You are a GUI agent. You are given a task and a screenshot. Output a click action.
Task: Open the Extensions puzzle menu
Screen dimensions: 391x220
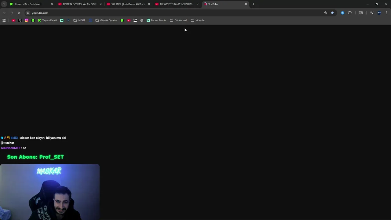coord(350,13)
